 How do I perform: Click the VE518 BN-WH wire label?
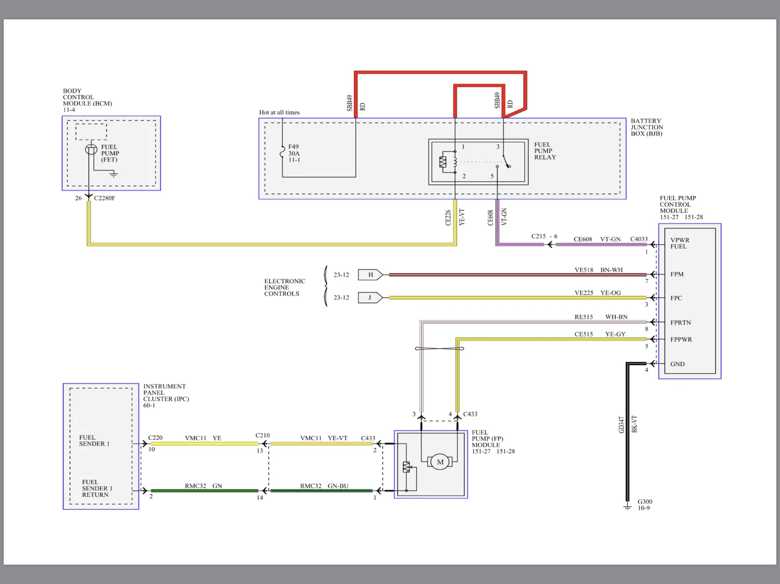click(x=599, y=270)
